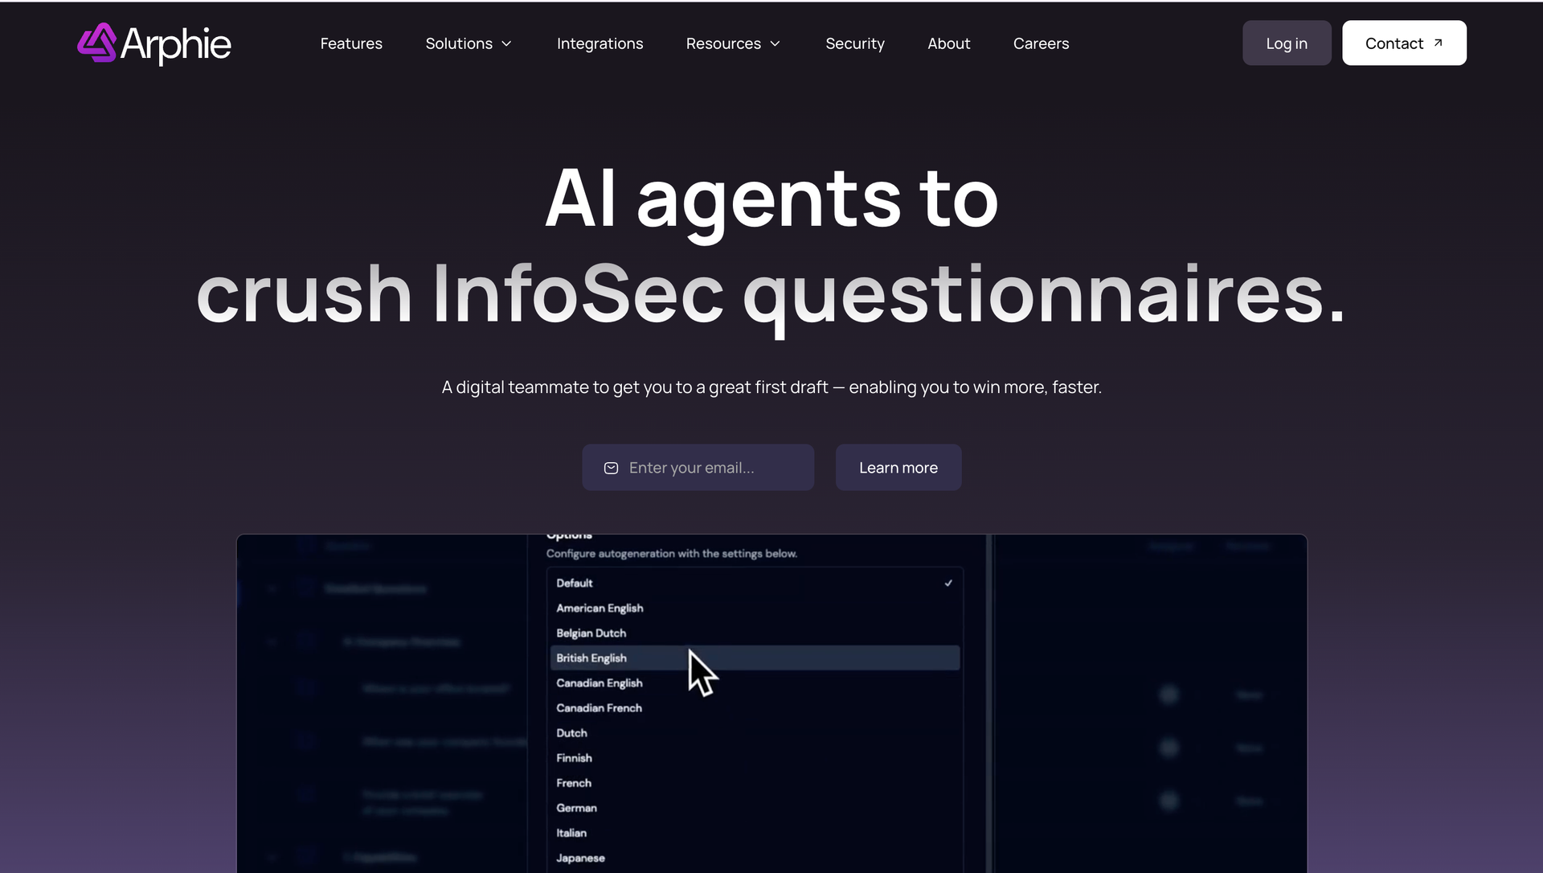Click the Learn more button
The image size is (1543, 873).
(898, 468)
